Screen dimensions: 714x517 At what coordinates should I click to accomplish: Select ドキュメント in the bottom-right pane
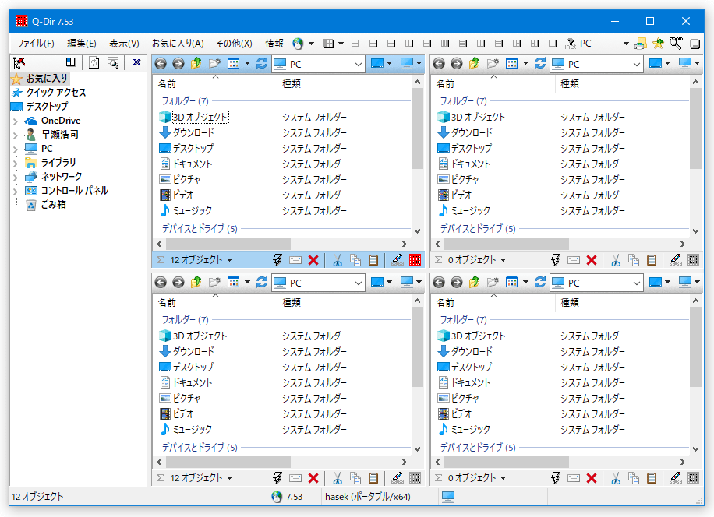(470, 383)
